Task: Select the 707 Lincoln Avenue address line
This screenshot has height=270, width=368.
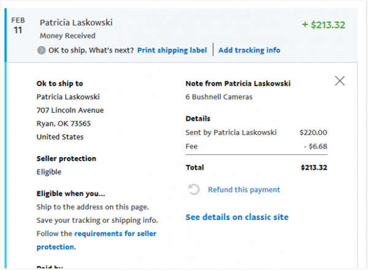Action: pyautogui.click(x=70, y=110)
